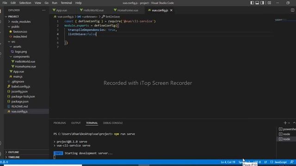Screen dimensions: 296x166
Task: Open the File menu
Action: [5, 3]
